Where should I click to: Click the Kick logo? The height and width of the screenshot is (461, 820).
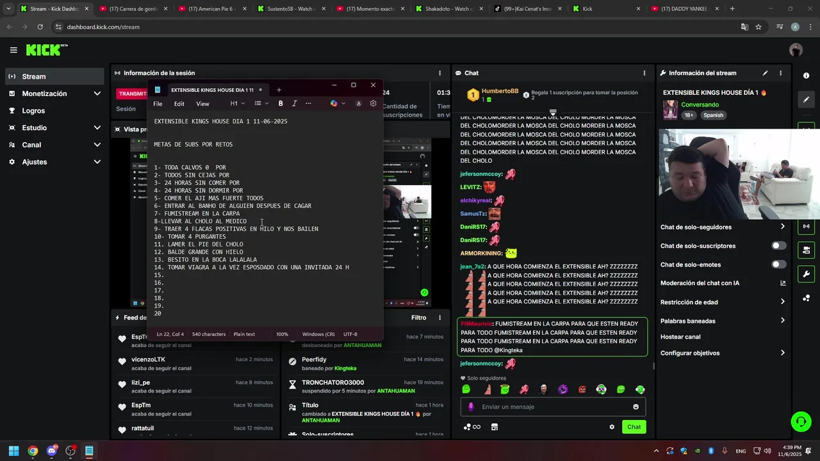(47, 50)
